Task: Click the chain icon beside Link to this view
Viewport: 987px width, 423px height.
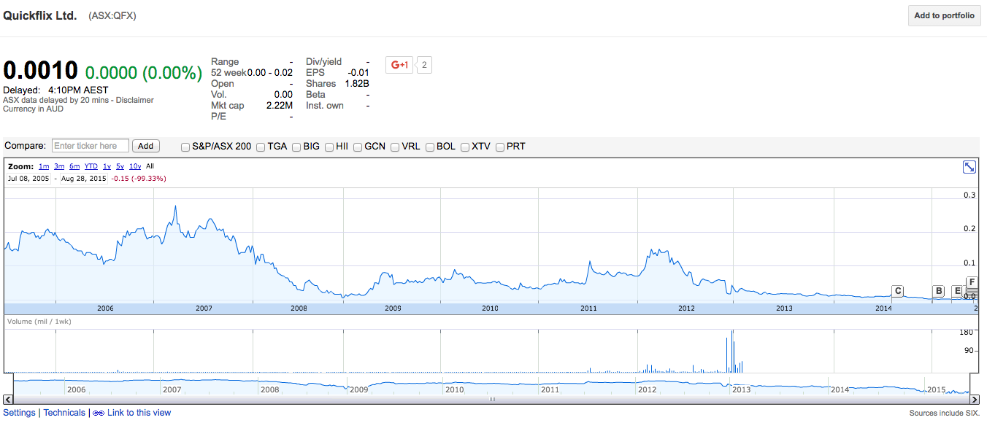Action: [x=99, y=413]
